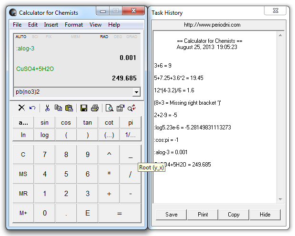Click the M+ memory add key
Screen dimensions: 295x236
[x=23, y=213]
